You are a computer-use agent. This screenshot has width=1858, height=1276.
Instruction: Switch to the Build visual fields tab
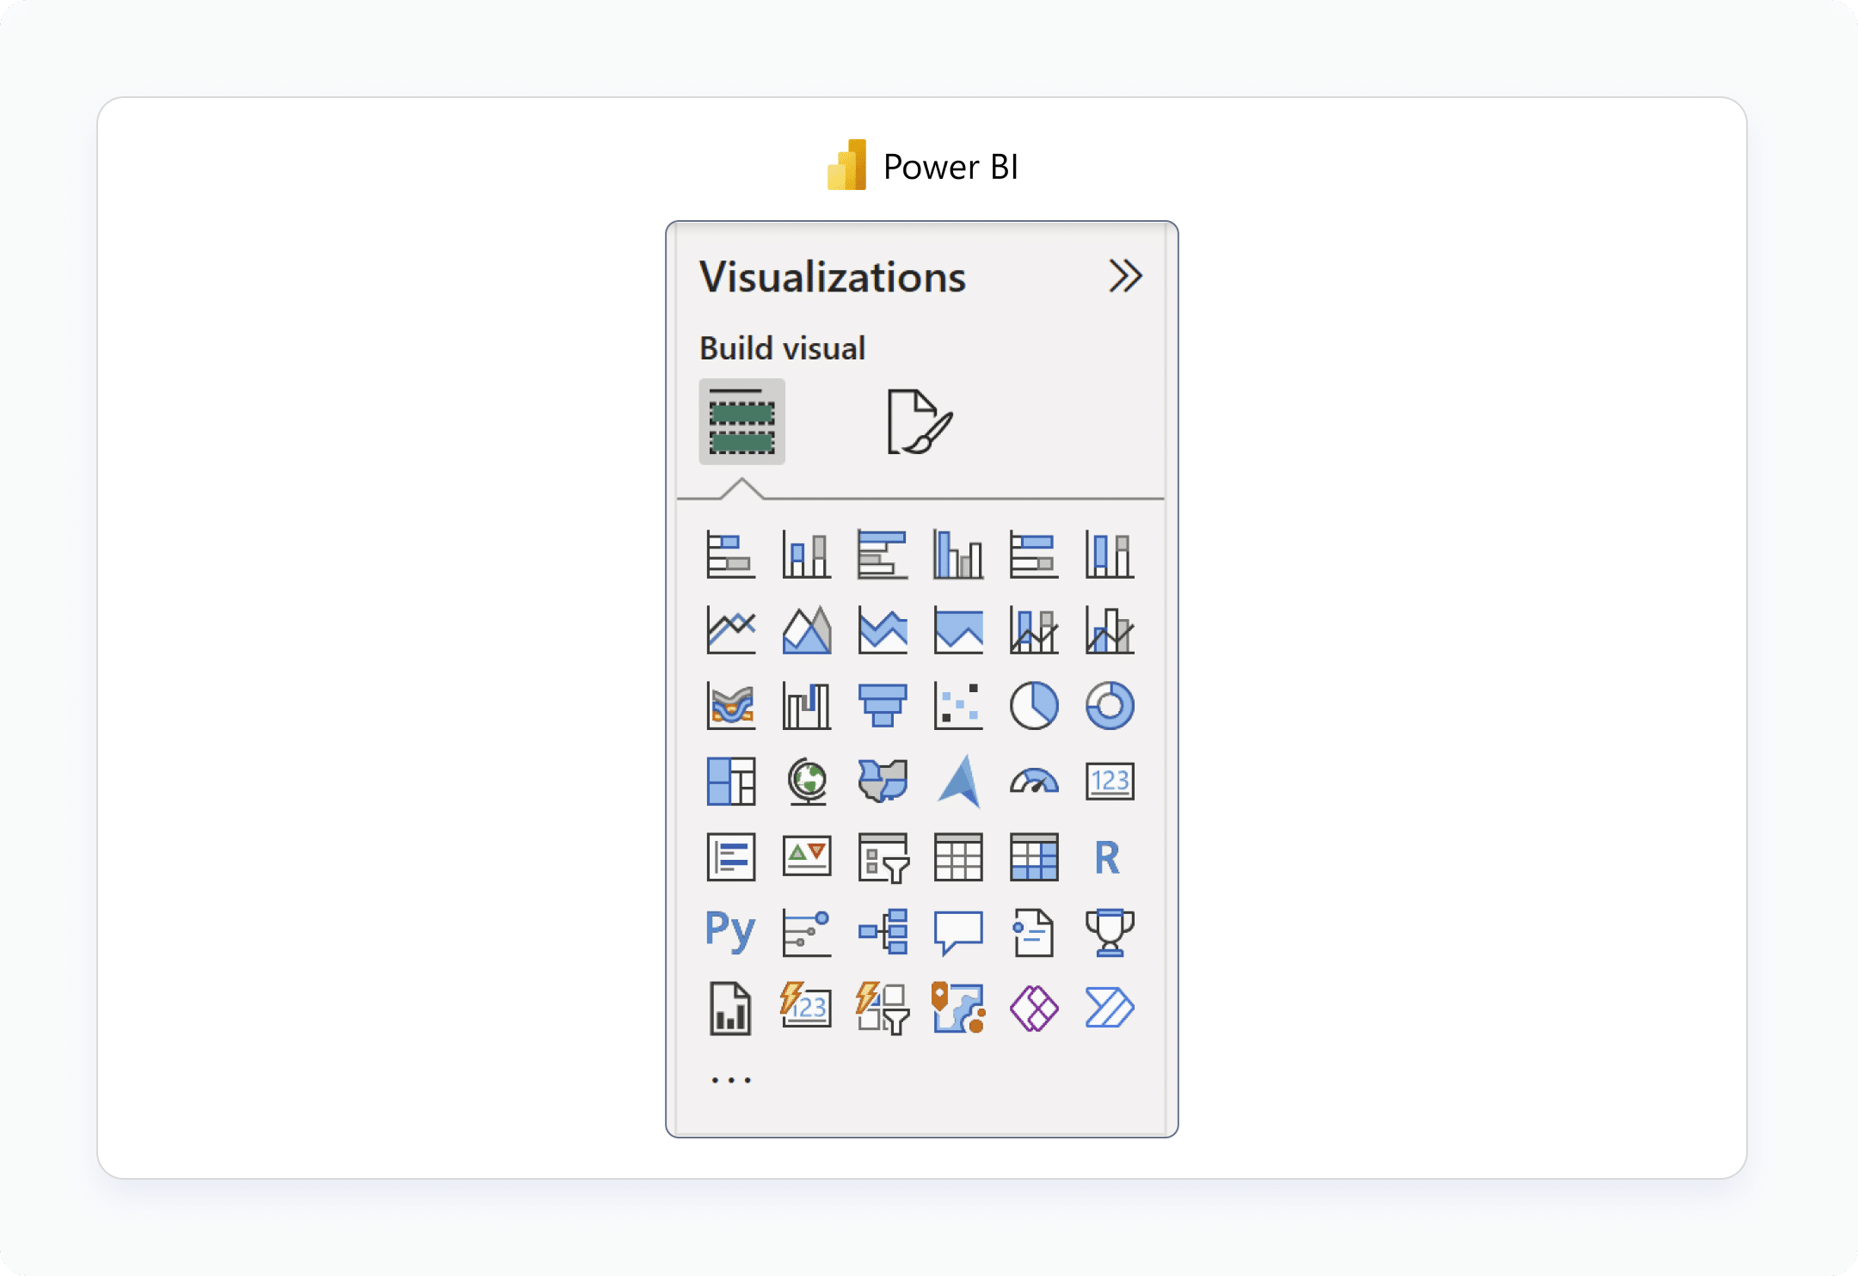click(x=741, y=422)
